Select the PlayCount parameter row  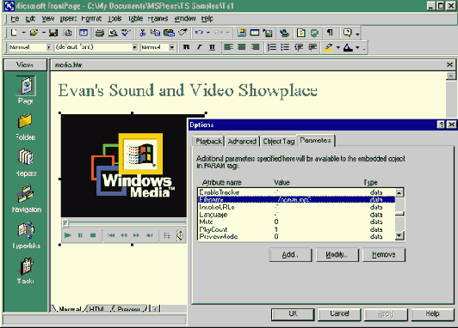pyautogui.click(x=296, y=229)
